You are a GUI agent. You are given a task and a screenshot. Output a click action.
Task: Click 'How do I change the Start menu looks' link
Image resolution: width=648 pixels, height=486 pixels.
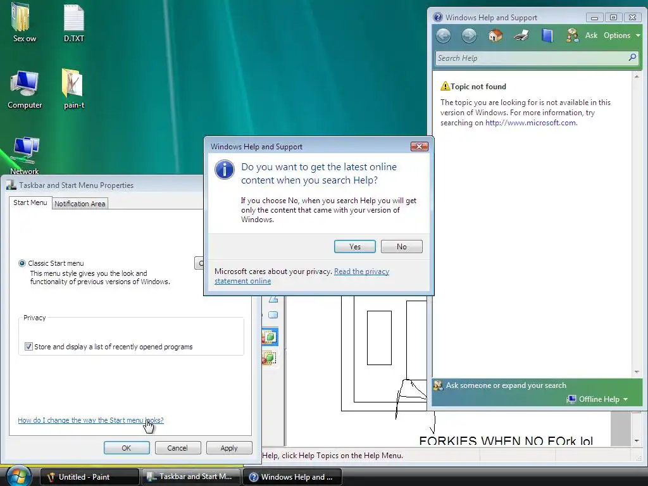pos(90,420)
